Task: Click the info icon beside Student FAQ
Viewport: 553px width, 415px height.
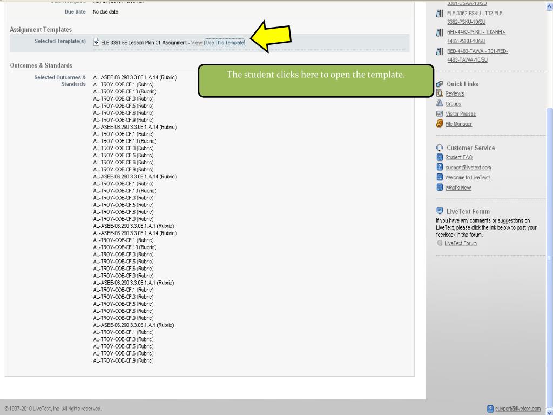Action: pyautogui.click(x=440, y=157)
